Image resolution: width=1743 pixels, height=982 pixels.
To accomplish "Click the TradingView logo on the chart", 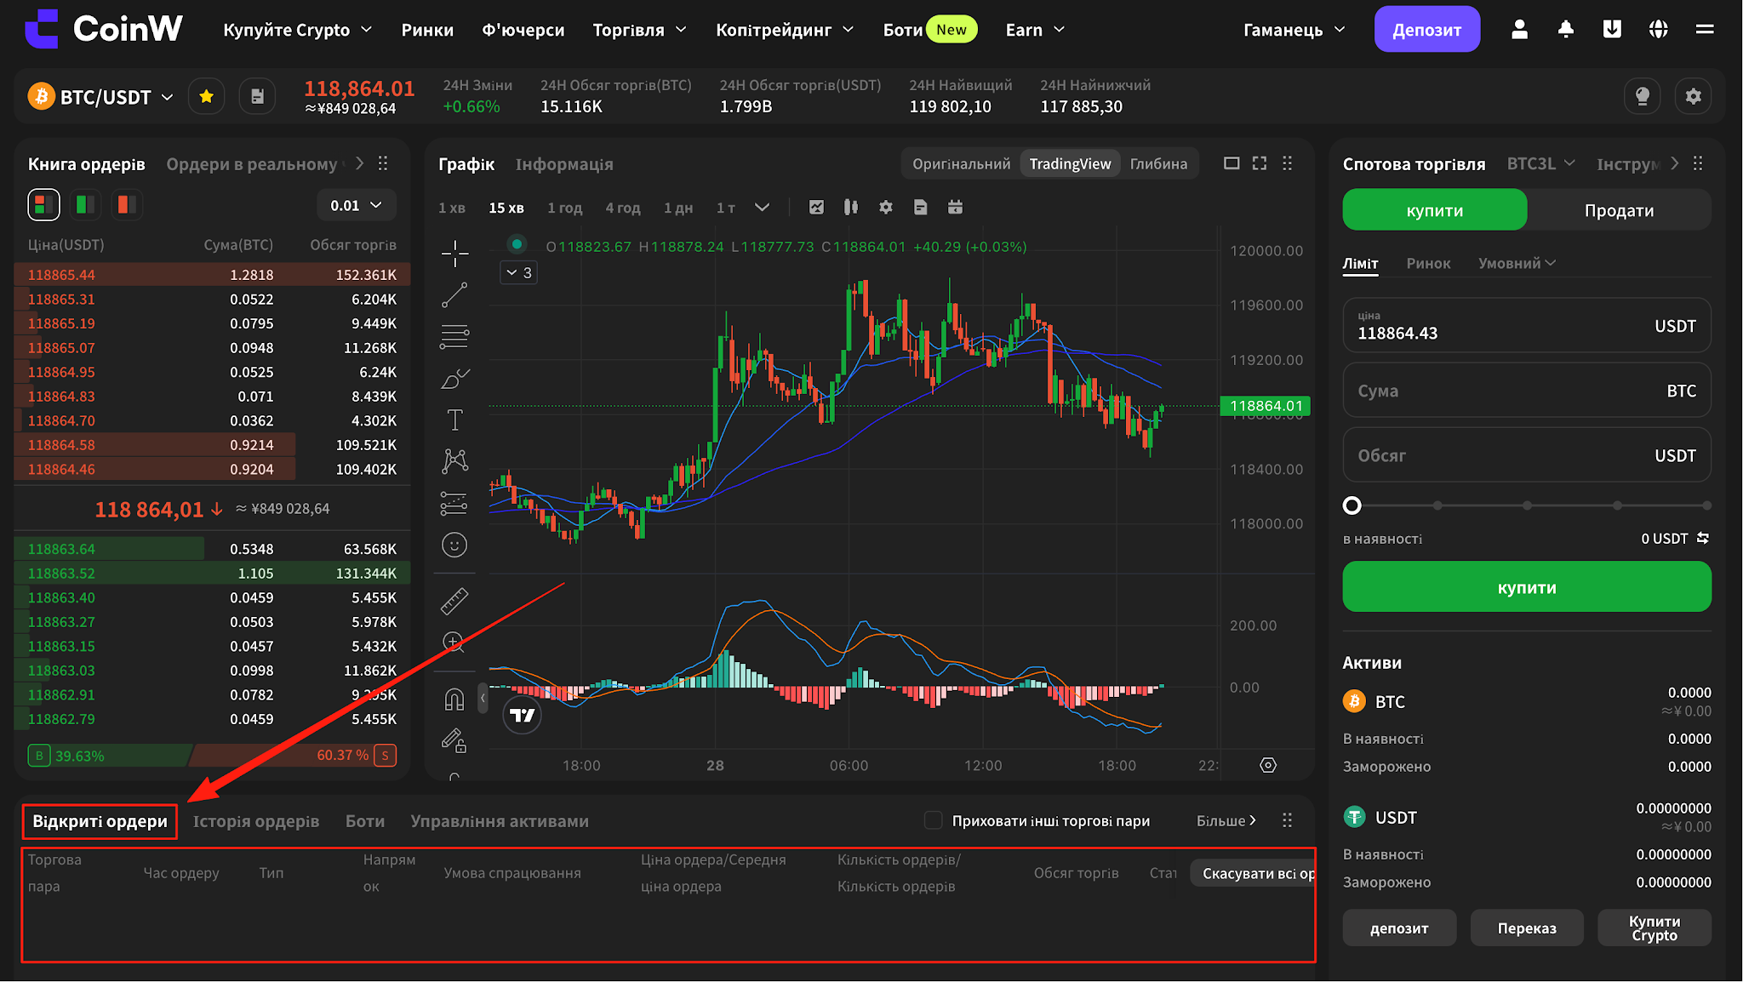I will [523, 715].
